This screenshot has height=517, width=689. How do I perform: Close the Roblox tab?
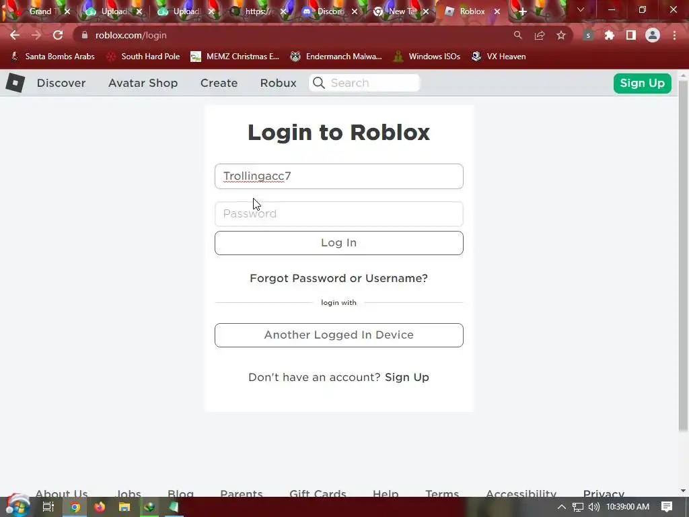pos(497,11)
